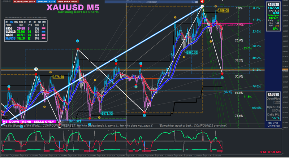Click the white wave 3 circle marker
This screenshot has height=158, width=289.
point(36,69)
